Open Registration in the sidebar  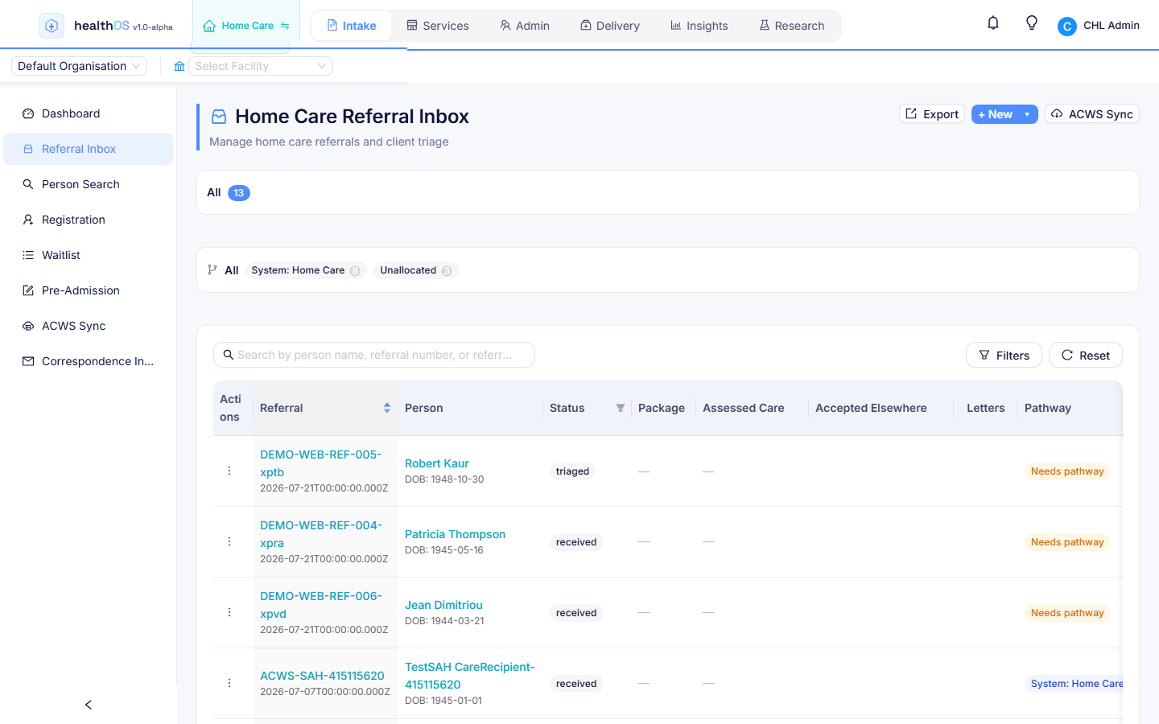pos(89,220)
